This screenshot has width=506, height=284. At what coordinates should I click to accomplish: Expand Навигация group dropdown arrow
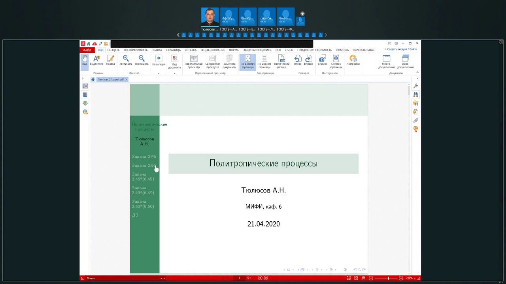point(159,73)
